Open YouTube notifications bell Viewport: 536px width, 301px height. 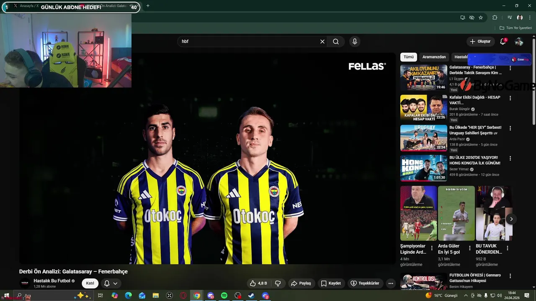tap(503, 41)
